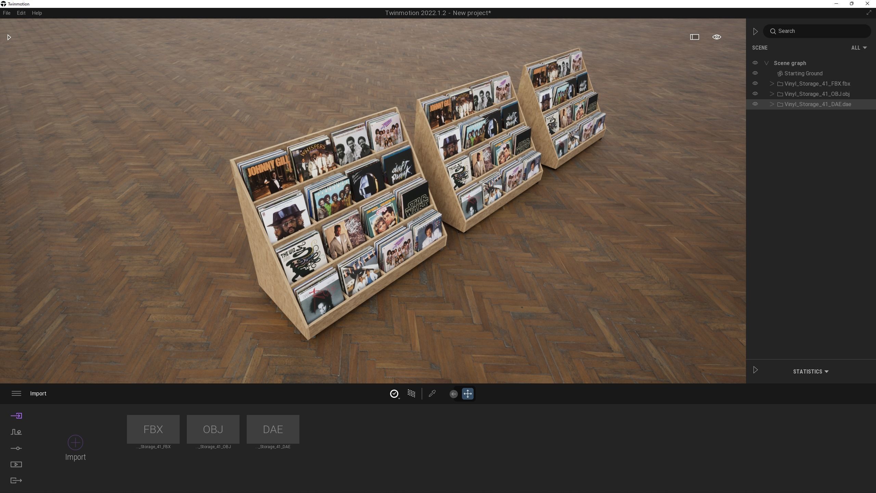Select Vinyl_Storage_41_DAE.dae tree row
Screen dimensions: 876x493
811,104
